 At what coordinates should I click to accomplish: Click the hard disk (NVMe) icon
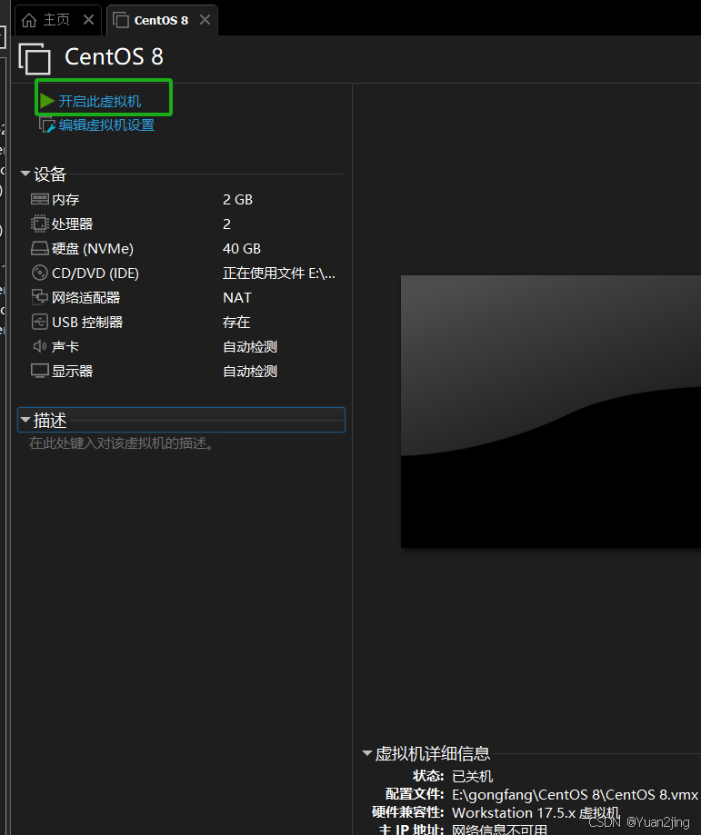pos(40,249)
